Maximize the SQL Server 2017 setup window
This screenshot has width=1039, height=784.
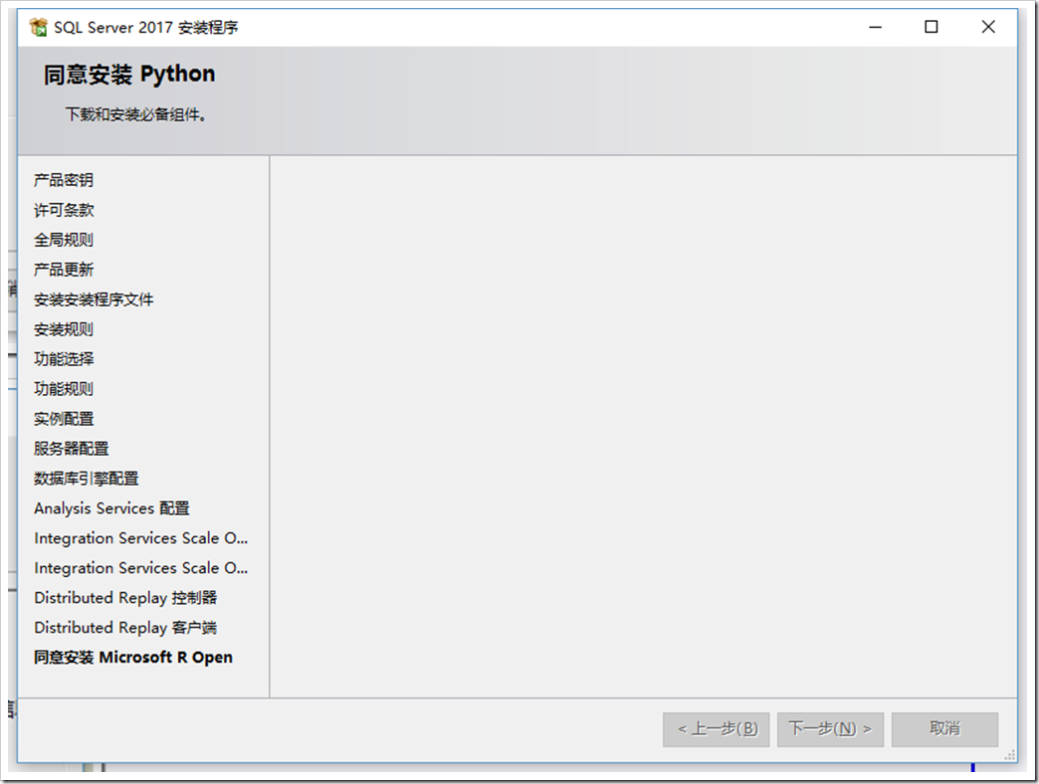coord(931,27)
